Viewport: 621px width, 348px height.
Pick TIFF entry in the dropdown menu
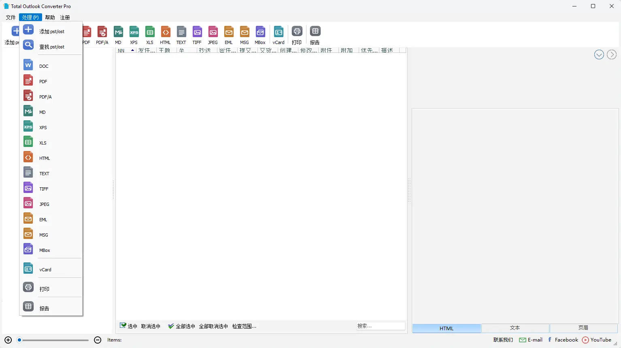click(x=51, y=189)
